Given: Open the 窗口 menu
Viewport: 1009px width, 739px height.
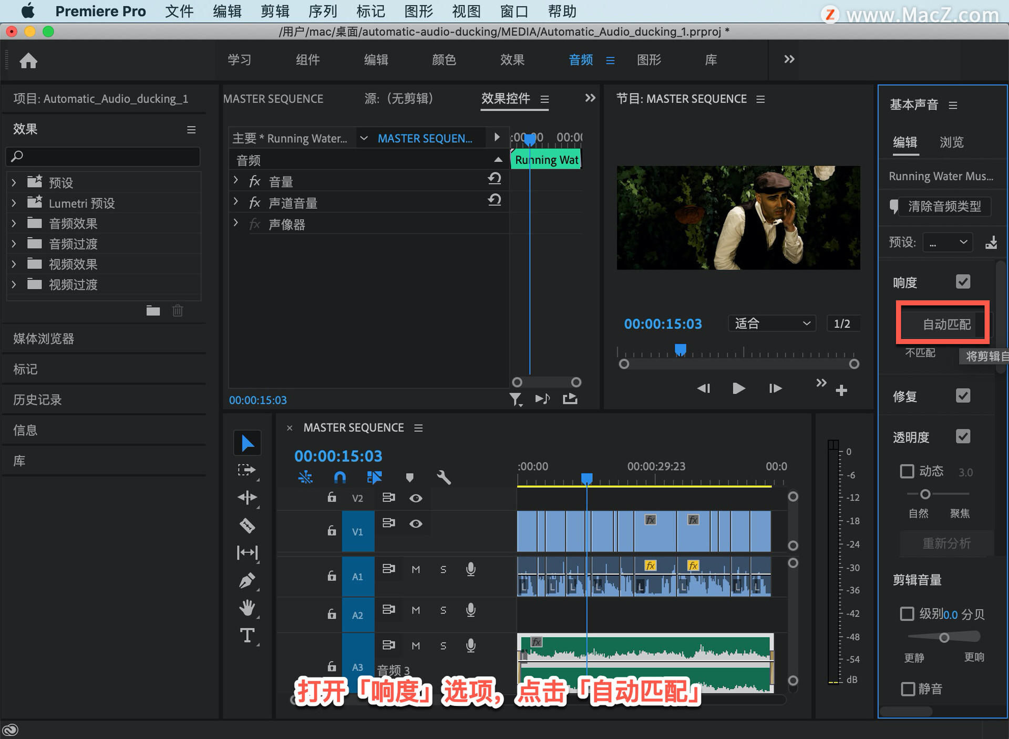Looking at the screenshot, I should (514, 11).
